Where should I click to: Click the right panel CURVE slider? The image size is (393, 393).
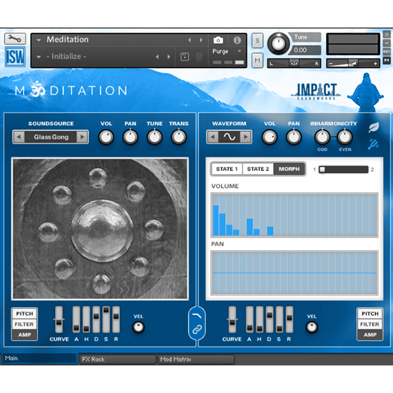coord(232,320)
